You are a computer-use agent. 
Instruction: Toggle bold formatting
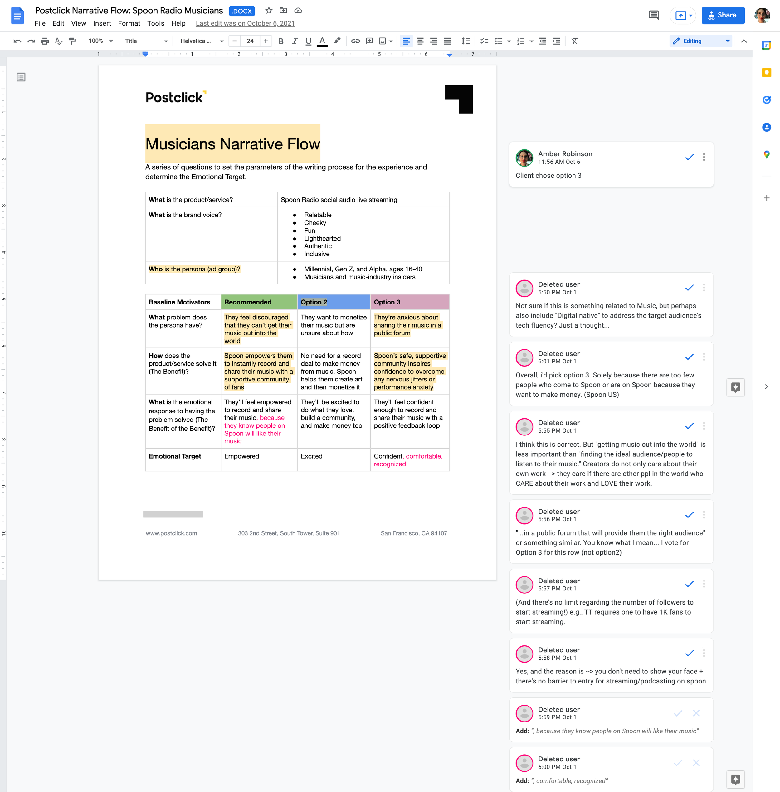click(x=280, y=41)
